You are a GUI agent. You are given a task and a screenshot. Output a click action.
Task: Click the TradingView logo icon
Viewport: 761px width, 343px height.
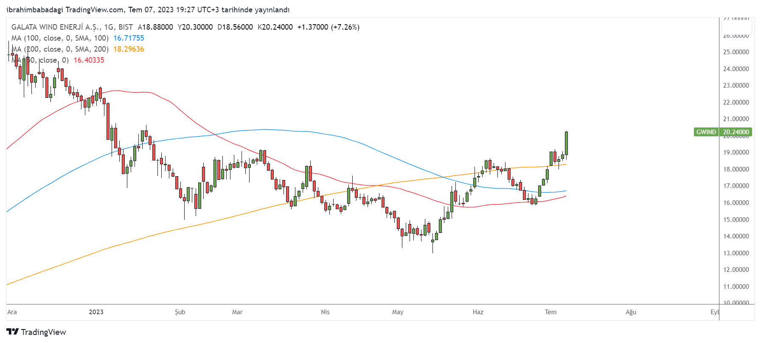pos(13,332)
